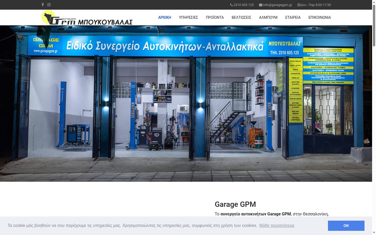The image size is (376, 235).
Task: Open the ΠΡΟΪΟΝΤΑ menu
Action: (x=215, y=17)
